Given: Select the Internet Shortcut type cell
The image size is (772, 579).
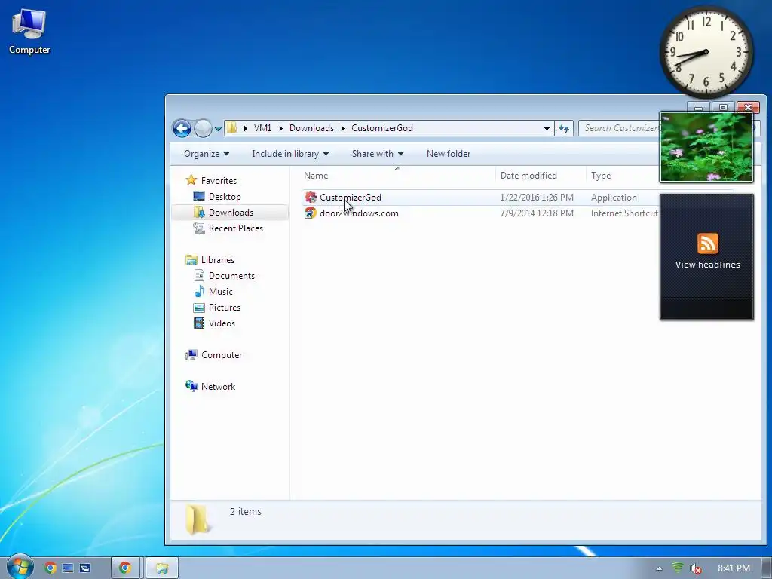Looking at the screenshot, I should point(624,213).
